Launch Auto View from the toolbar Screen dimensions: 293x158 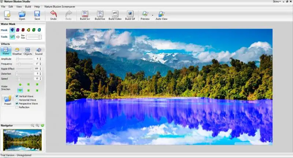[161, 15]
